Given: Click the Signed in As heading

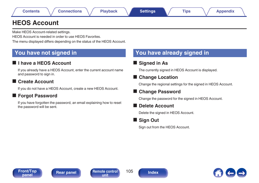Looking at the screenshot, I should pos(153,63).
